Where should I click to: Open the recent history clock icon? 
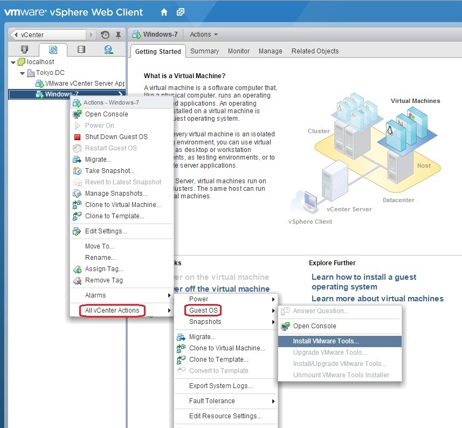coord(105,34)
